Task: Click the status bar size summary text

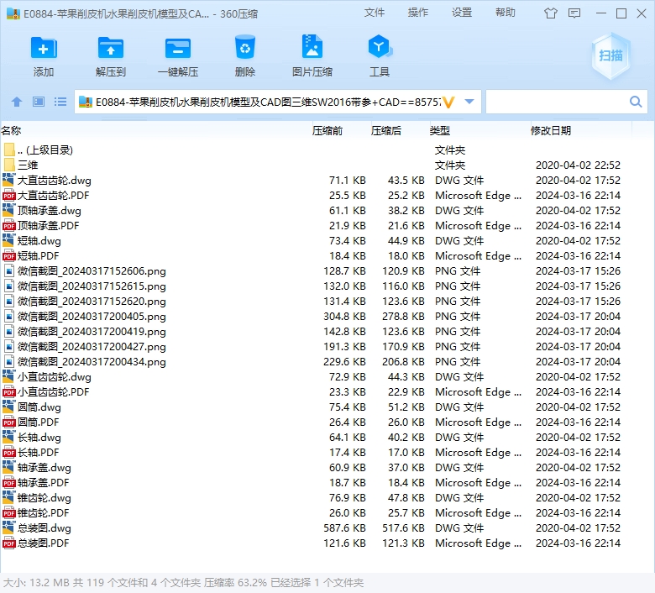Action: tap(183, 583)
